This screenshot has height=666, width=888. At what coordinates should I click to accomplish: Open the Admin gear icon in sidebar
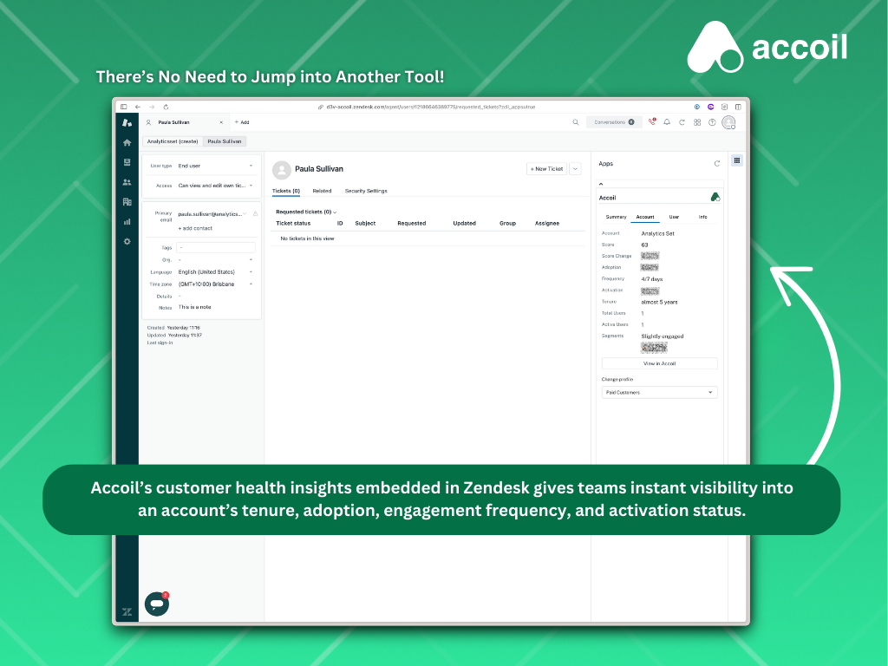[127, 241]
